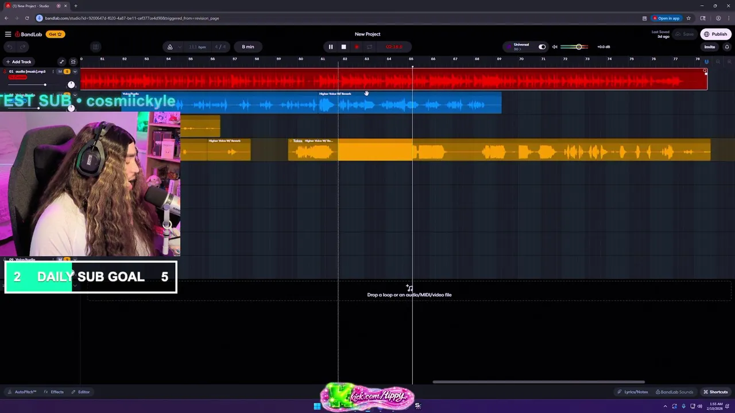Click the yellow Get membership button
The height and width of the screenshot is (413, 735).
[x=55, y=34]
